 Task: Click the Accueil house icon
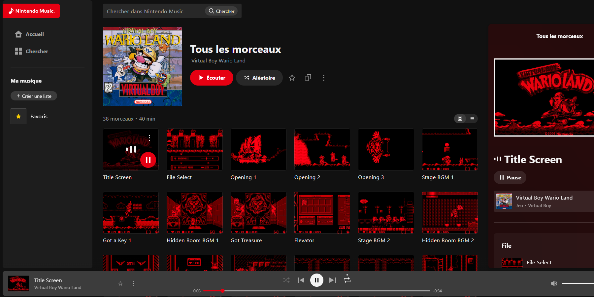pyautogui.click(x=18, y=34)
